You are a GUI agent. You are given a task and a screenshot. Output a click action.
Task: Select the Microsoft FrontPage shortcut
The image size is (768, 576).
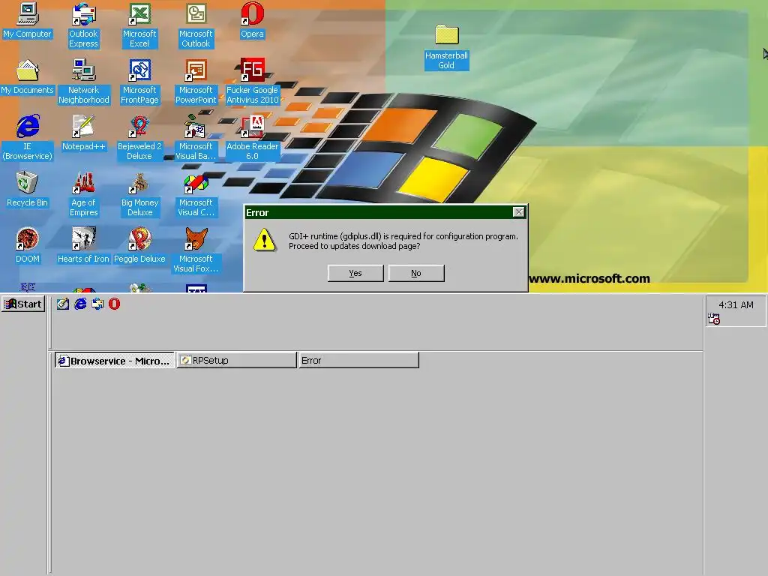pos(139,82)
